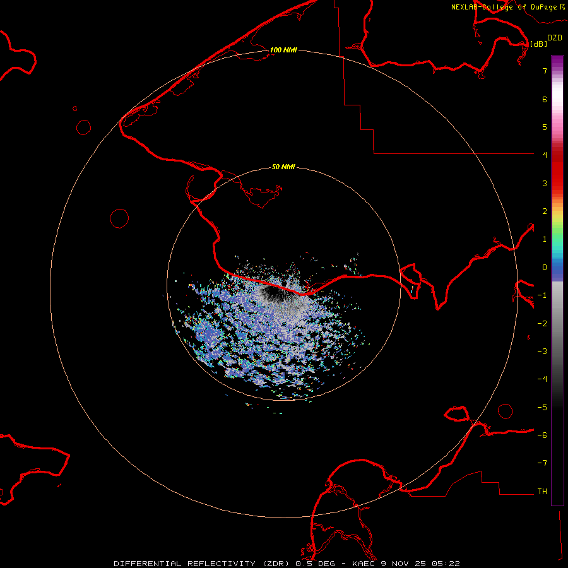Click the 5 value on the color scale
568x568 pixels.
pos(545,127)
